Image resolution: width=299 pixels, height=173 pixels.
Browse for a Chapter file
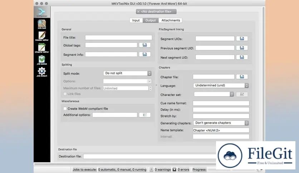(242, 76)
